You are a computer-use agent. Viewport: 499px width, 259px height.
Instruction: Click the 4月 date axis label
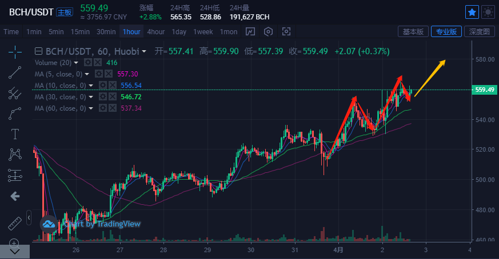[x=338, y=250]
